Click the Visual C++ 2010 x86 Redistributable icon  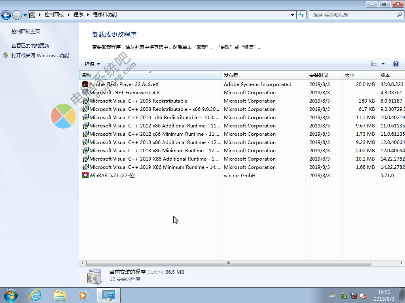coord(85,117)
